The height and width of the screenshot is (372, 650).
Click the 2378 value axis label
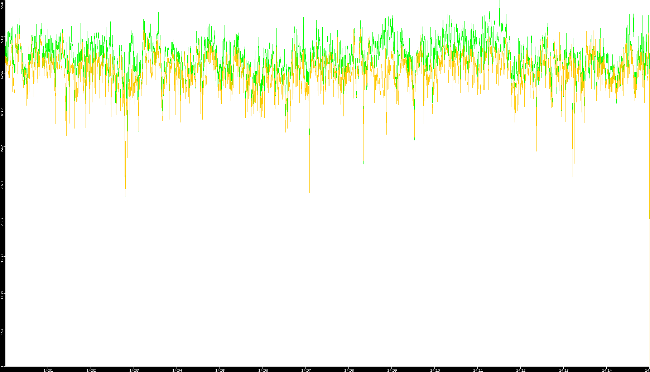tap(2, 222)
